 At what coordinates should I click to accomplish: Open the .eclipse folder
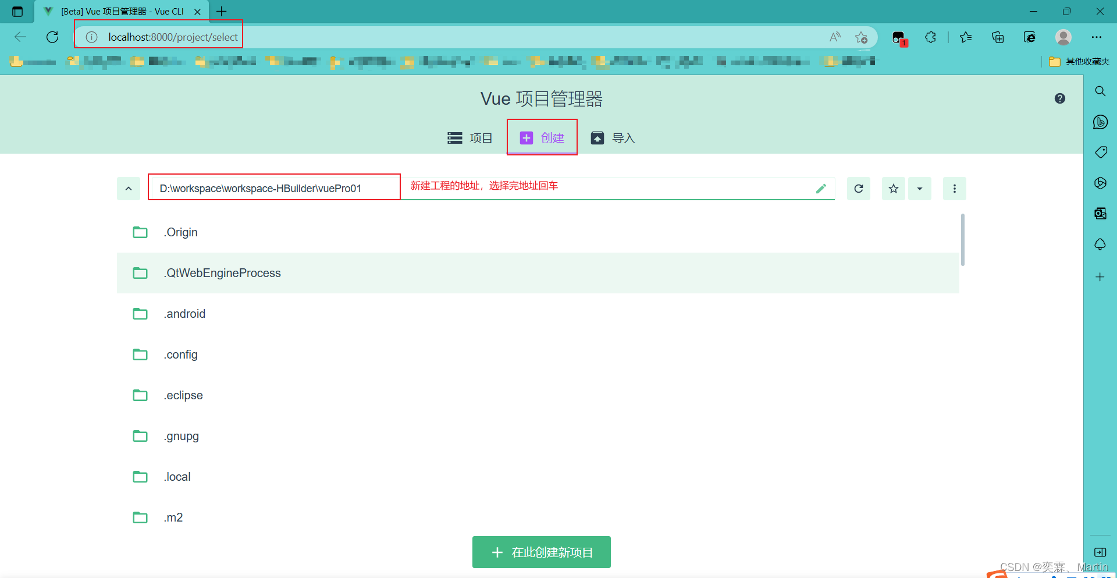point(538,395)
